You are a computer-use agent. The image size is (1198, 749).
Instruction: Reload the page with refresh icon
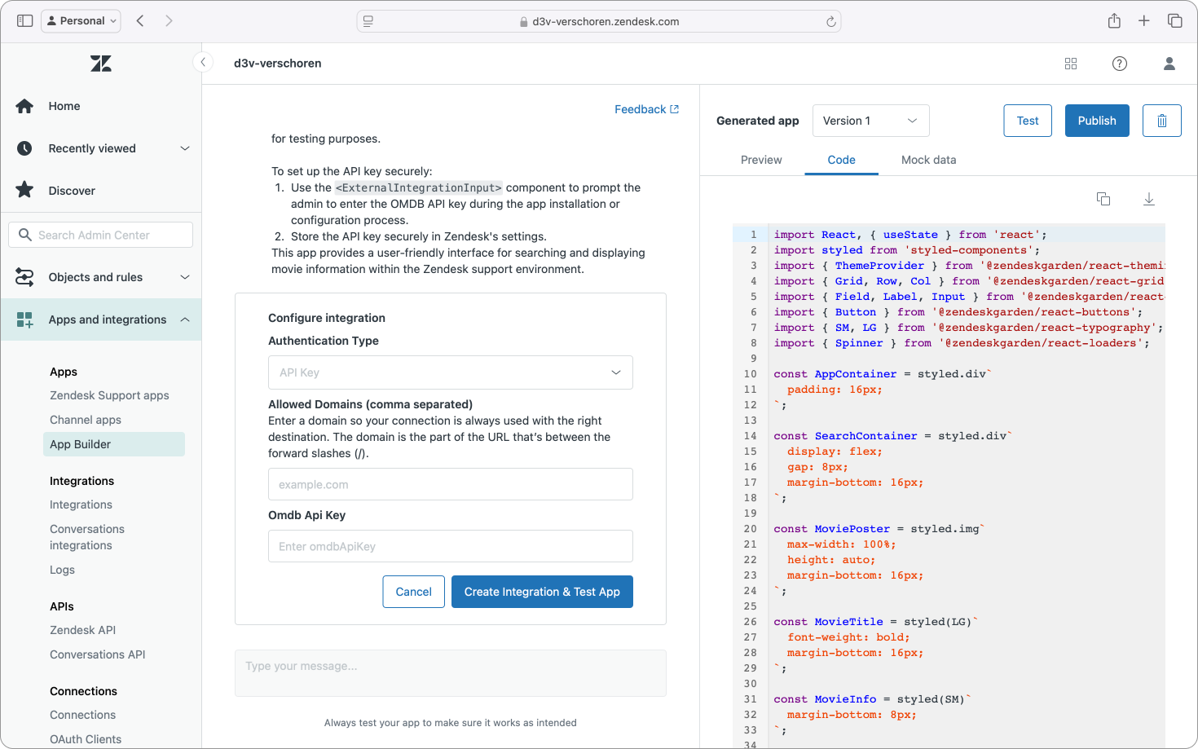pos(831,21)
